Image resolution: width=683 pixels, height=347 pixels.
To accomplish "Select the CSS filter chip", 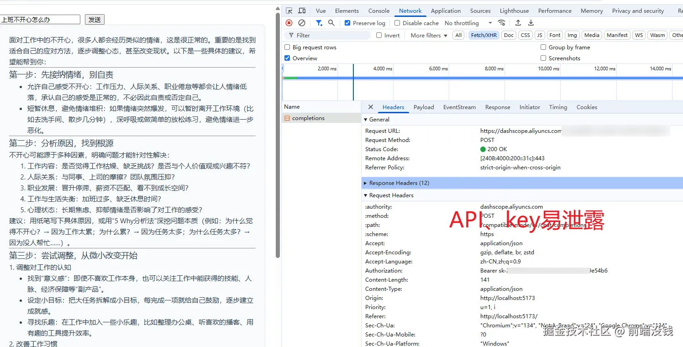I will [x=525, y=35].
